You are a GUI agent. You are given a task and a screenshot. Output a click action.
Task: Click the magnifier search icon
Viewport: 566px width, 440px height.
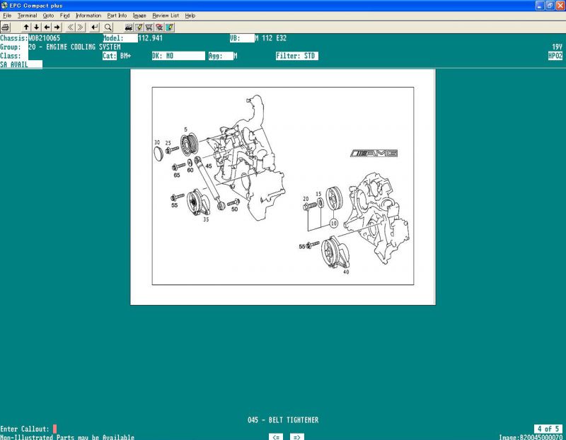pos(108,27)
